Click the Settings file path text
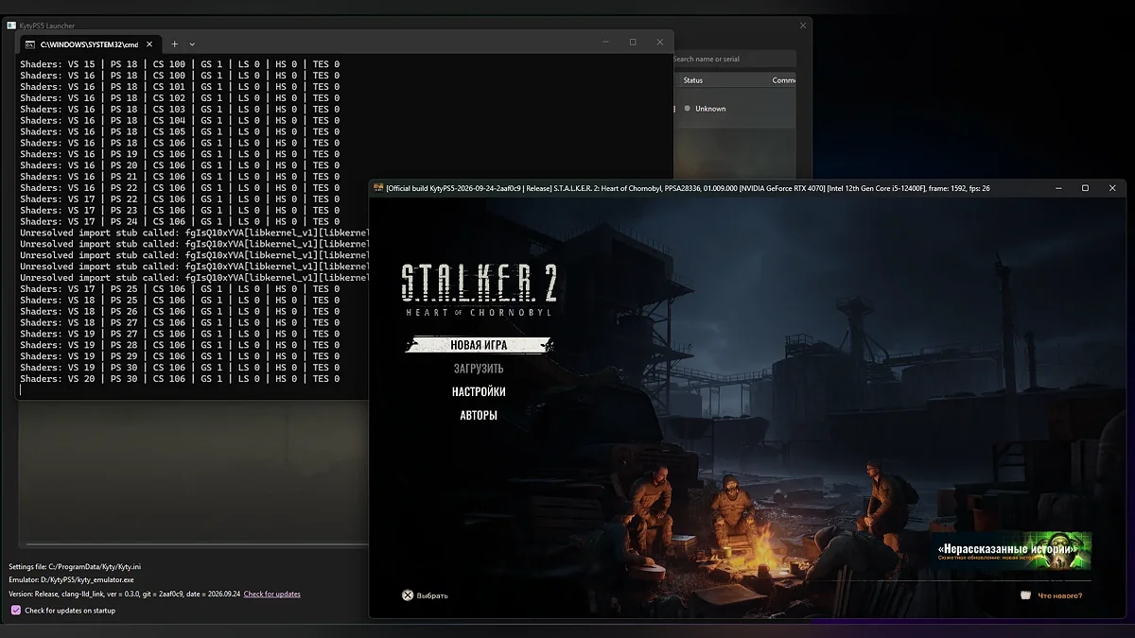Viewport: 1135px width, 638px height. point(75,565)
